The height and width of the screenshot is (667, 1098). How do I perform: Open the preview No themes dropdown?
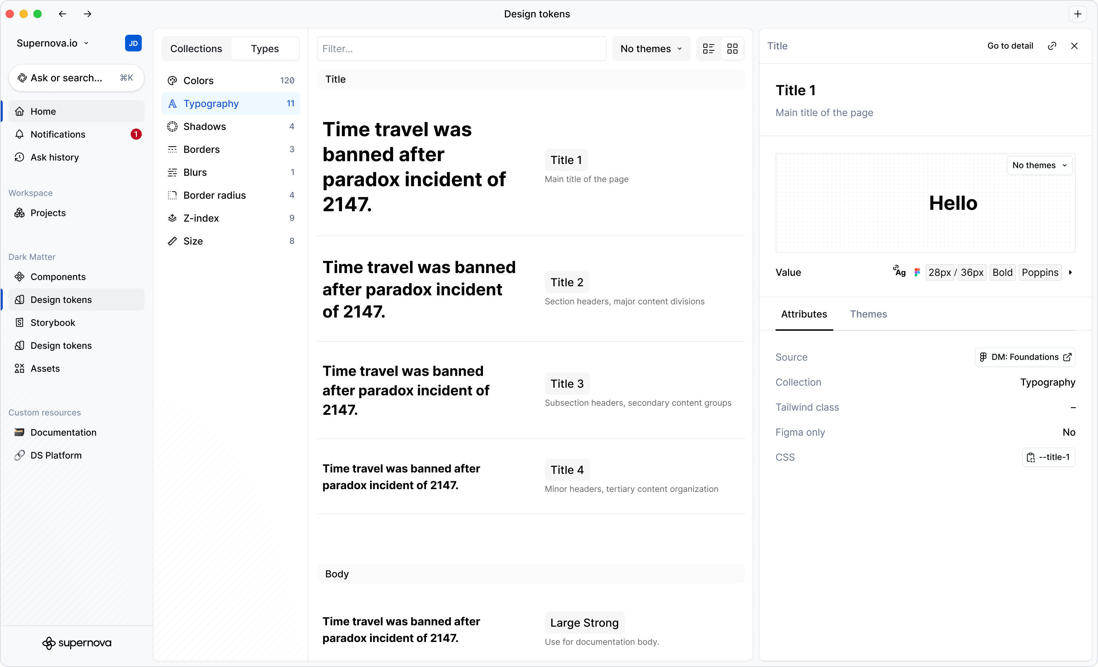point(1040,165)
